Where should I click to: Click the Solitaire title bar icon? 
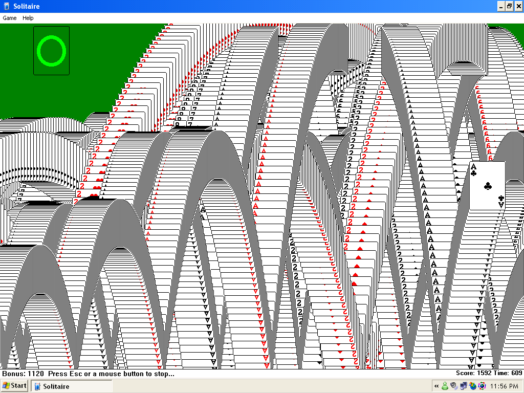[6, 6]
